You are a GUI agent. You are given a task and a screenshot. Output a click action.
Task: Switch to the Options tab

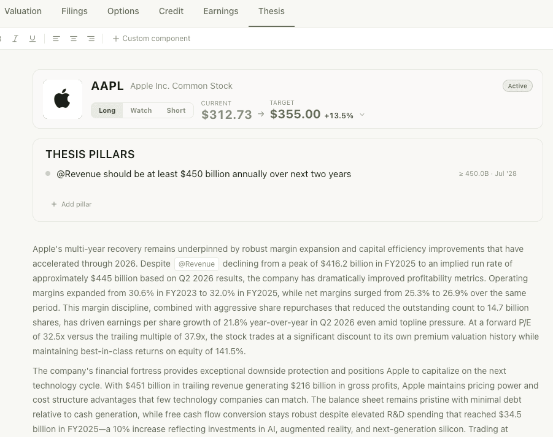[x=123, y=11]
